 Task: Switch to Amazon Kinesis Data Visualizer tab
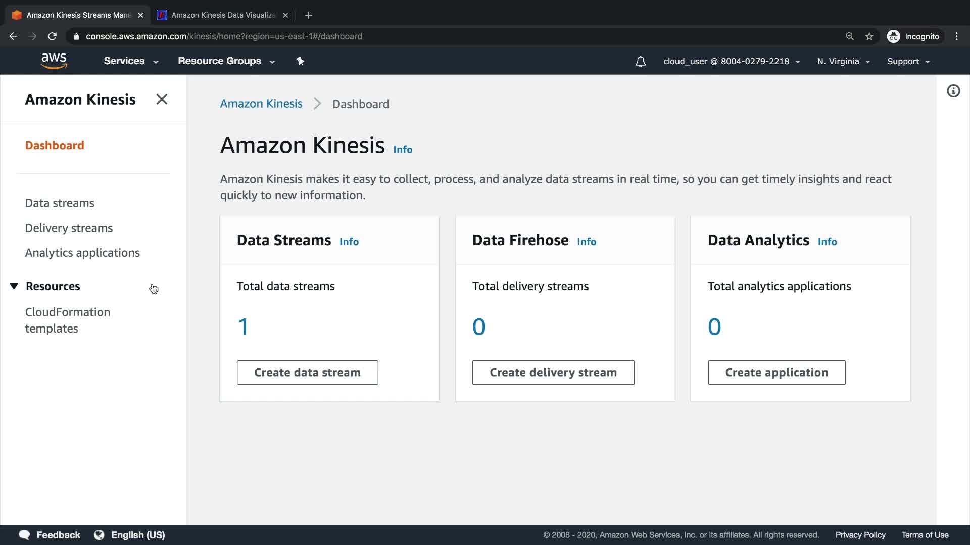[x=222, y=15]
